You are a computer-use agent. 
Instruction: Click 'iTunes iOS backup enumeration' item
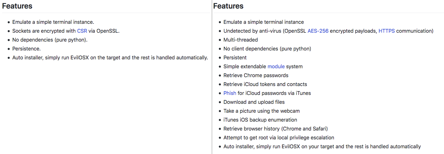pyautogui.click(x=260, y=120)
